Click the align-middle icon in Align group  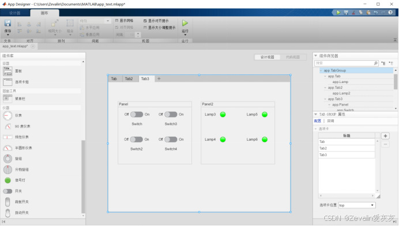(x=29, y=31)
